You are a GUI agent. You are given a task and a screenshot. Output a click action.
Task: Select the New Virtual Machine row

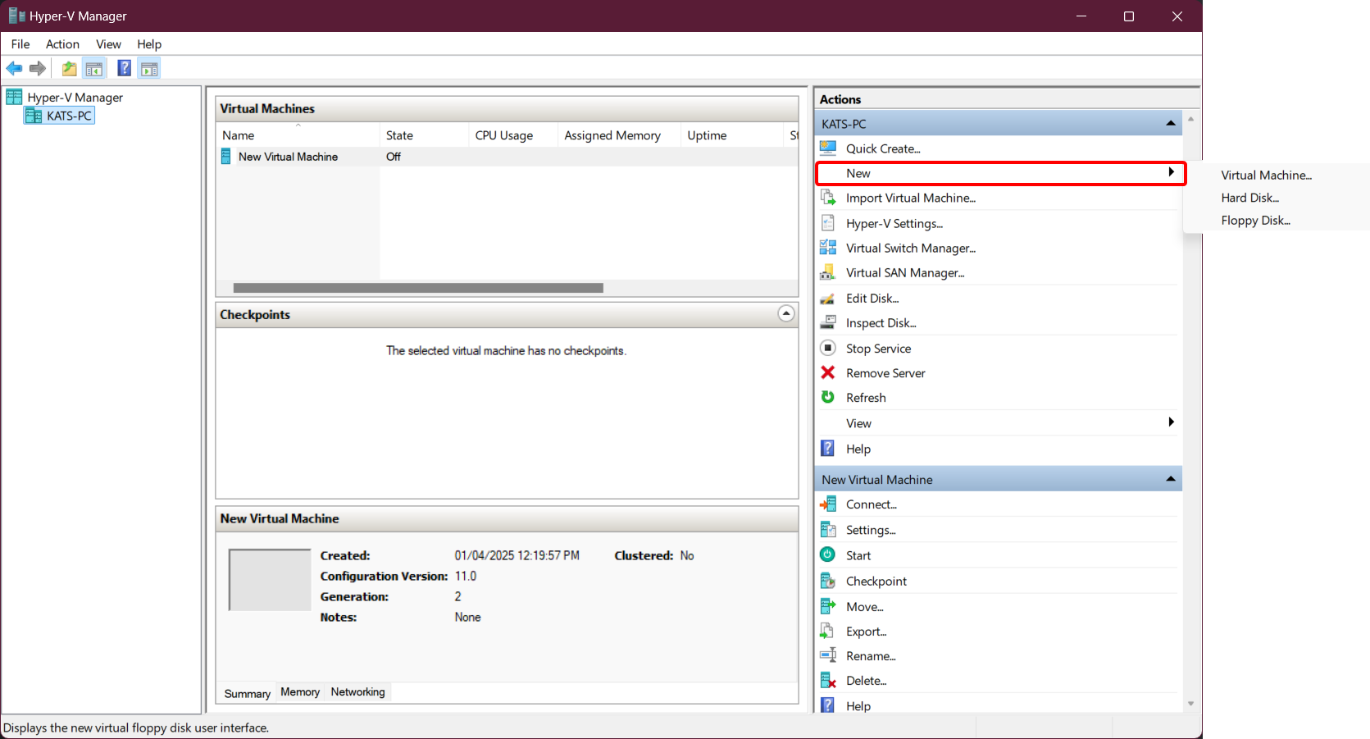point(507,157)
